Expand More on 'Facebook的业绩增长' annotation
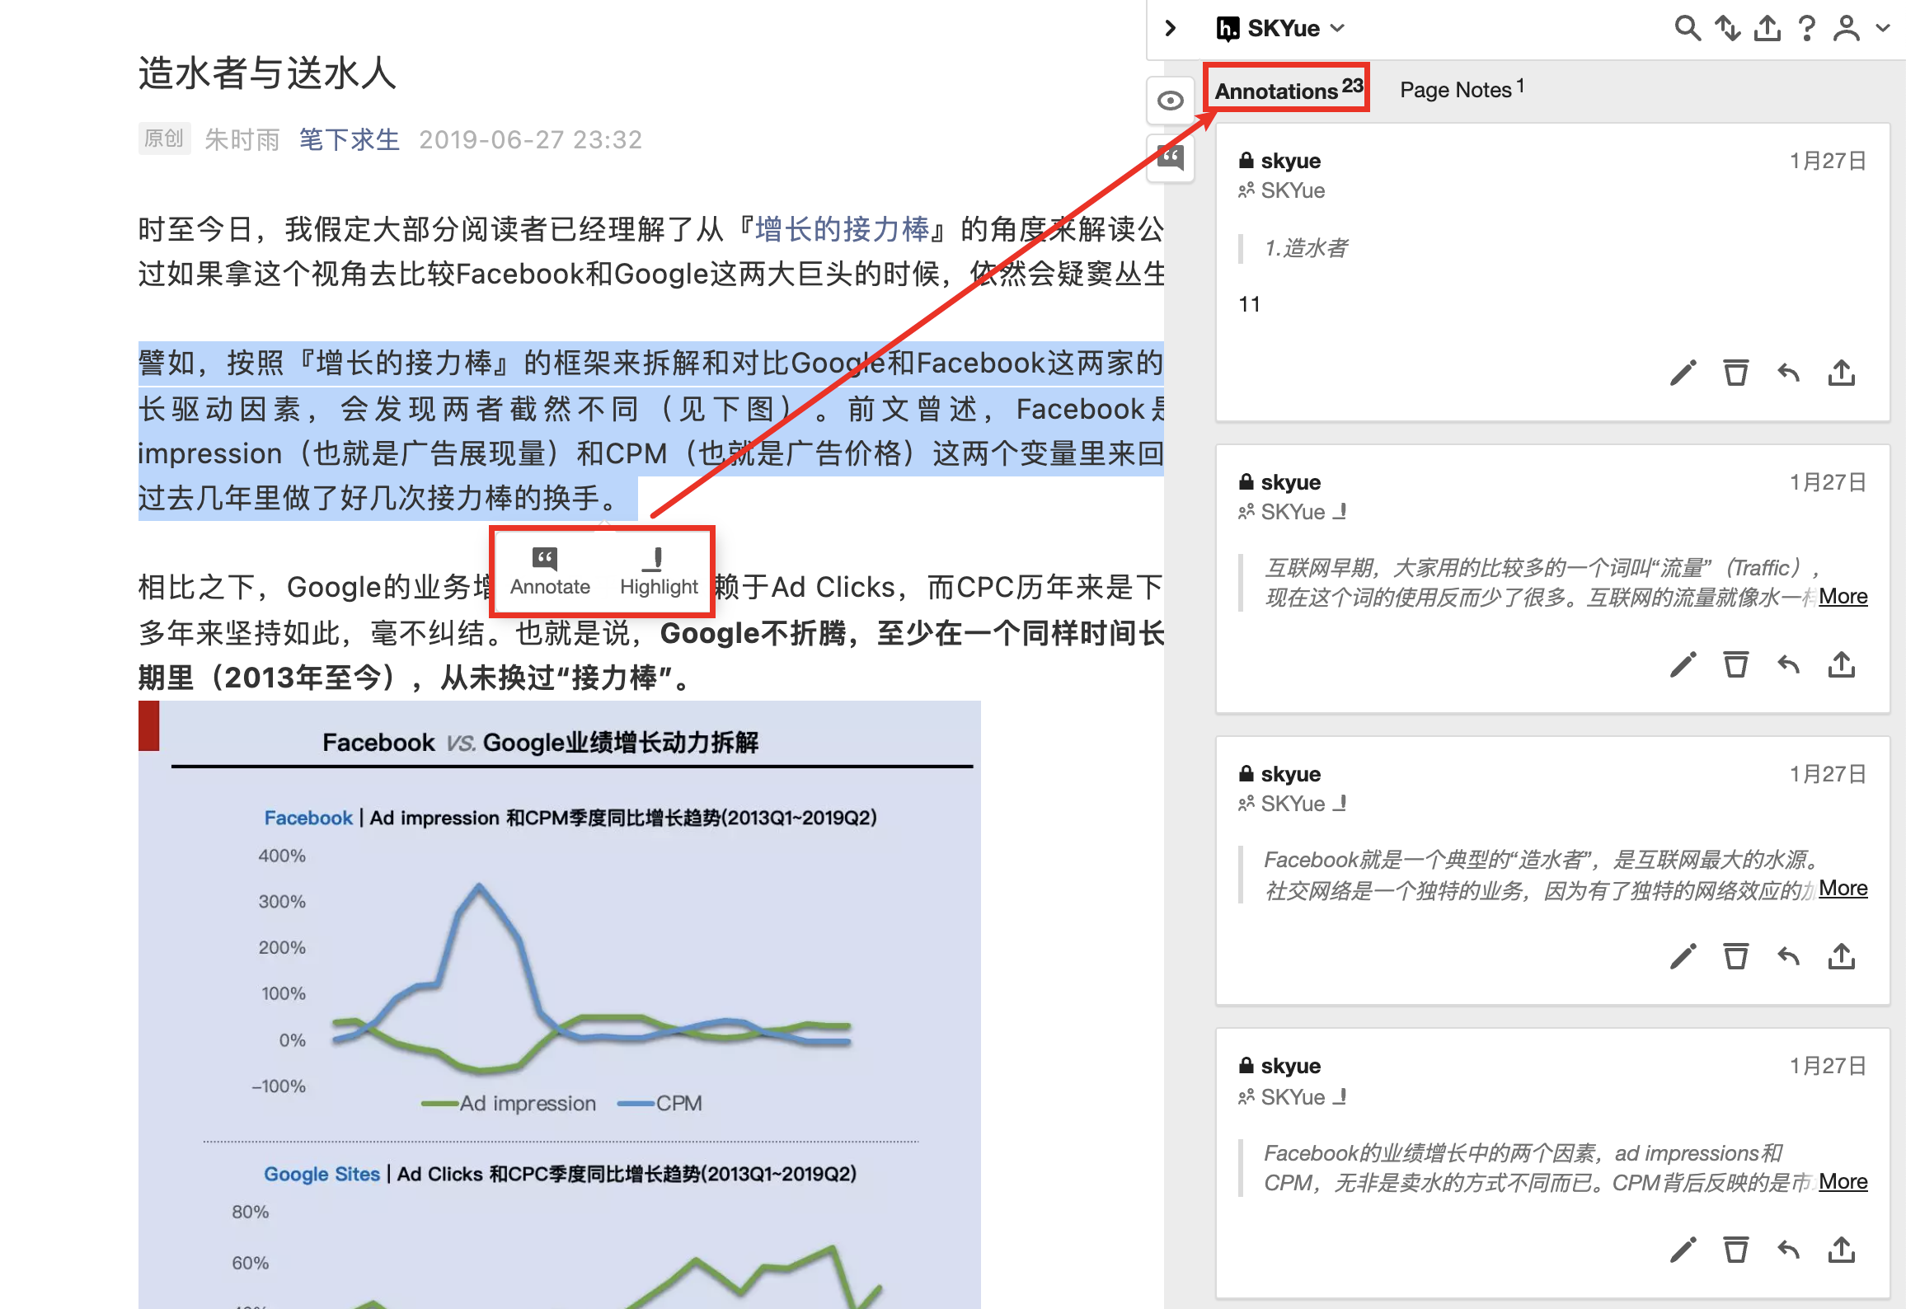1906x1309 pixels. tap(1843, 1181)
